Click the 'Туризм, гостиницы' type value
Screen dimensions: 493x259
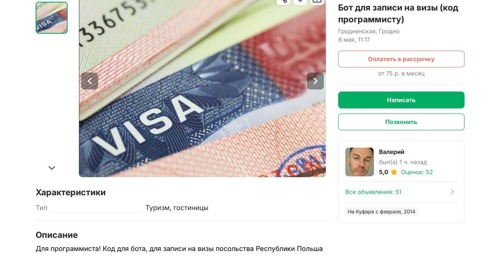click(177, 208)
